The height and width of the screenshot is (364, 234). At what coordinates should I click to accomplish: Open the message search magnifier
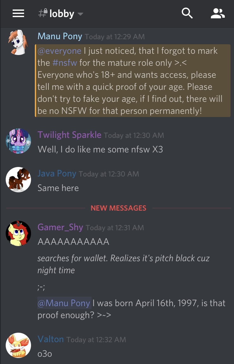pos(187,13)
